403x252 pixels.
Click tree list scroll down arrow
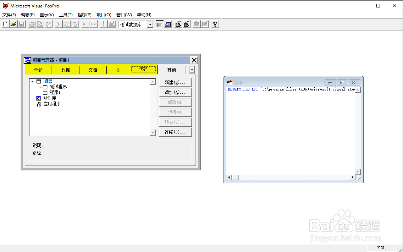[x=153, y=132]
